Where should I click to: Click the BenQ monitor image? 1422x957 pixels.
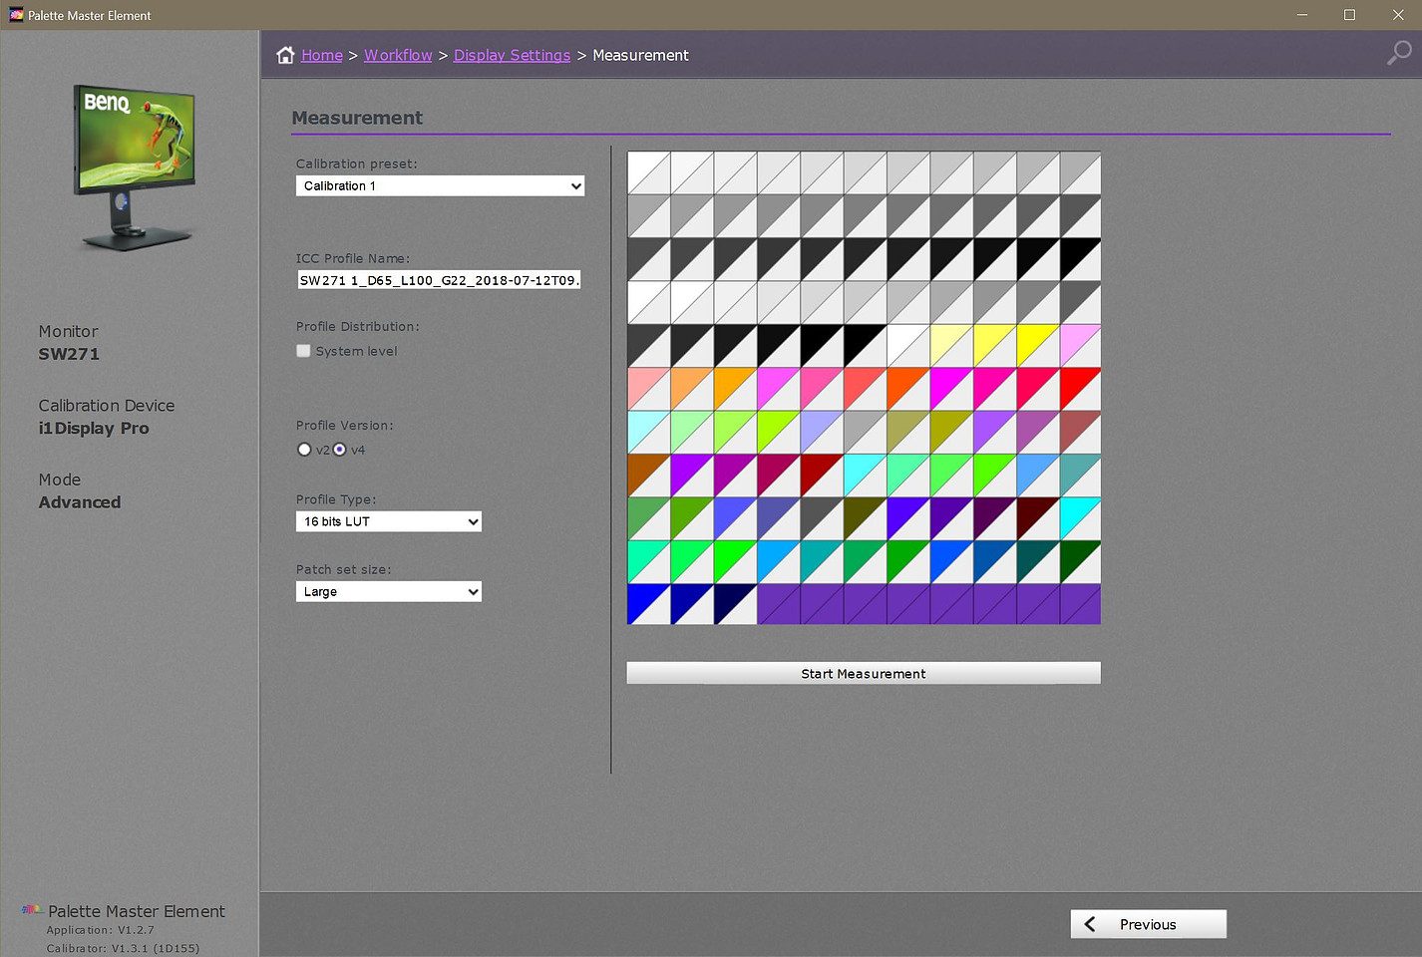pyautogui.click(x=134, y=166)
